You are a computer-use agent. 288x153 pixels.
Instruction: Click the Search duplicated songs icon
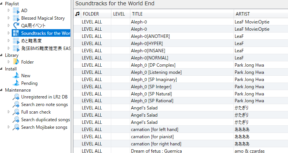tap(16, 120)
